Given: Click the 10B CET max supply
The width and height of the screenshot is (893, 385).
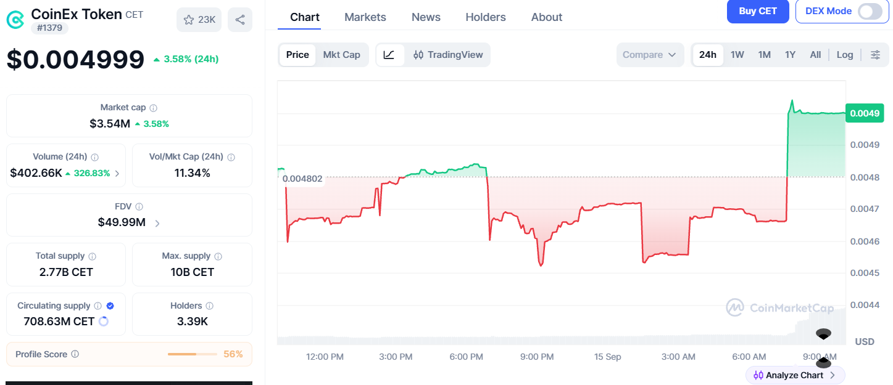Looking at the screenshot, I should (x=192, y=272).
